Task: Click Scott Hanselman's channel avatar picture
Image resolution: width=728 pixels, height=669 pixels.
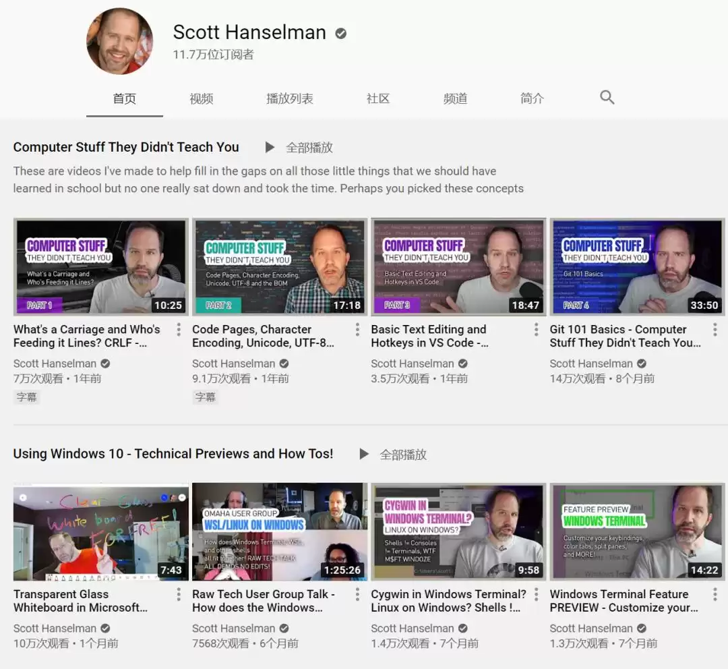Action: (119, 41)
